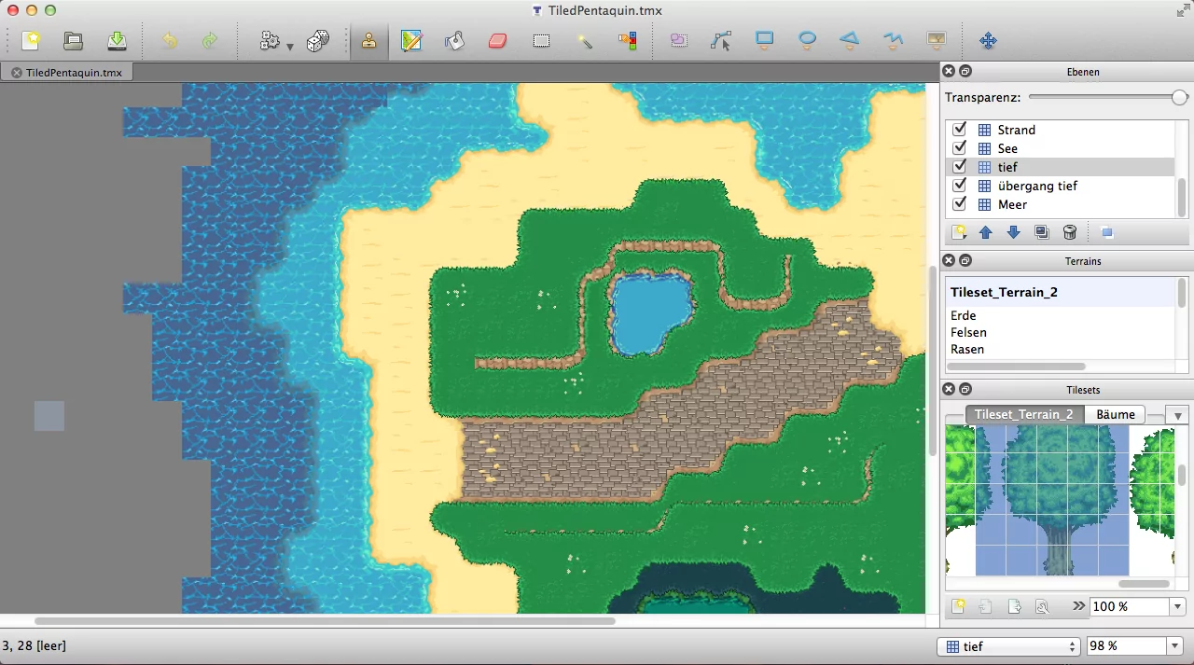Click the command gears icon
The height and width of the screenshot is (665, 1194).
click(270, 41)
